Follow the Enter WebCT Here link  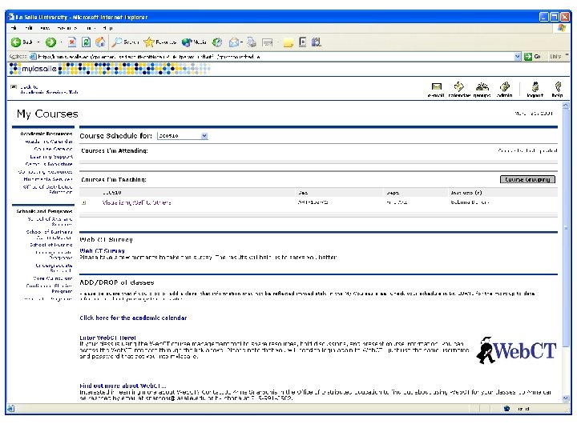(x=108, y=338)
